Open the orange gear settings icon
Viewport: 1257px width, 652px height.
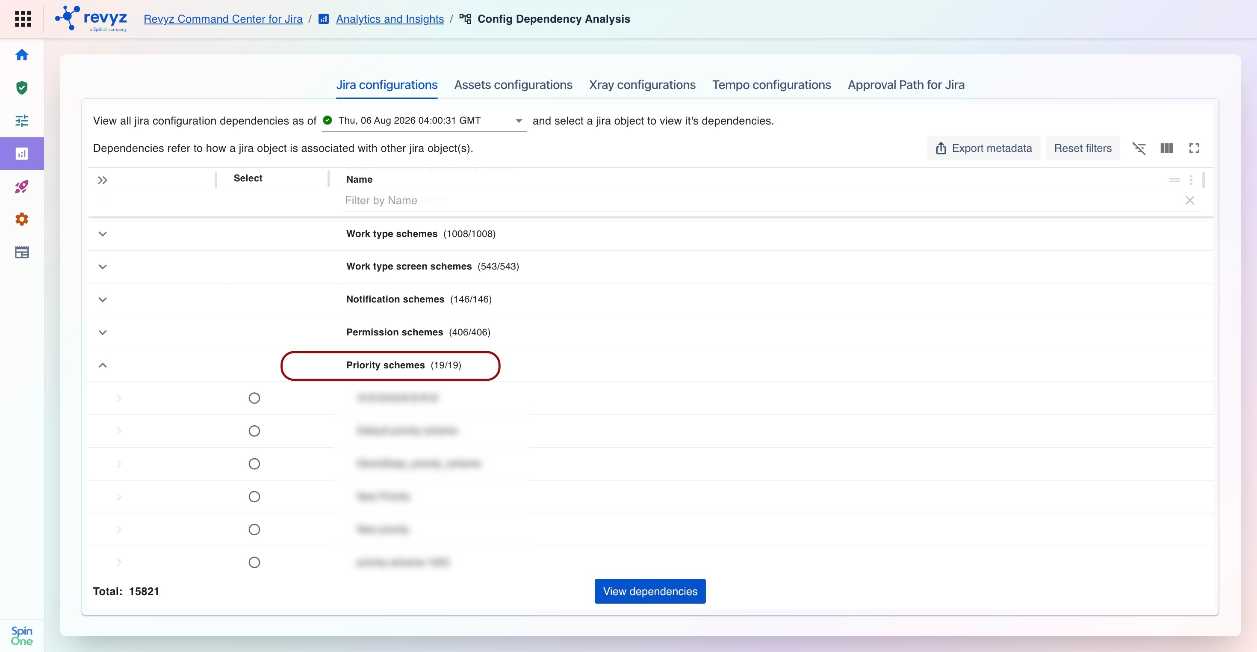click(22, 219)
